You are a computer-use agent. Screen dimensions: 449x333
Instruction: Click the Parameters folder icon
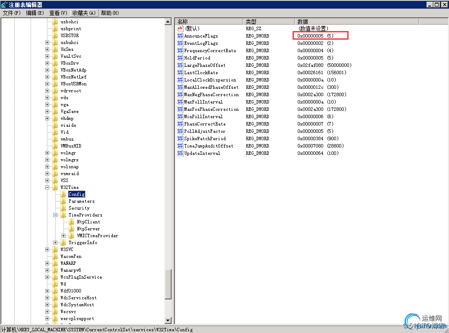[63, 201]
